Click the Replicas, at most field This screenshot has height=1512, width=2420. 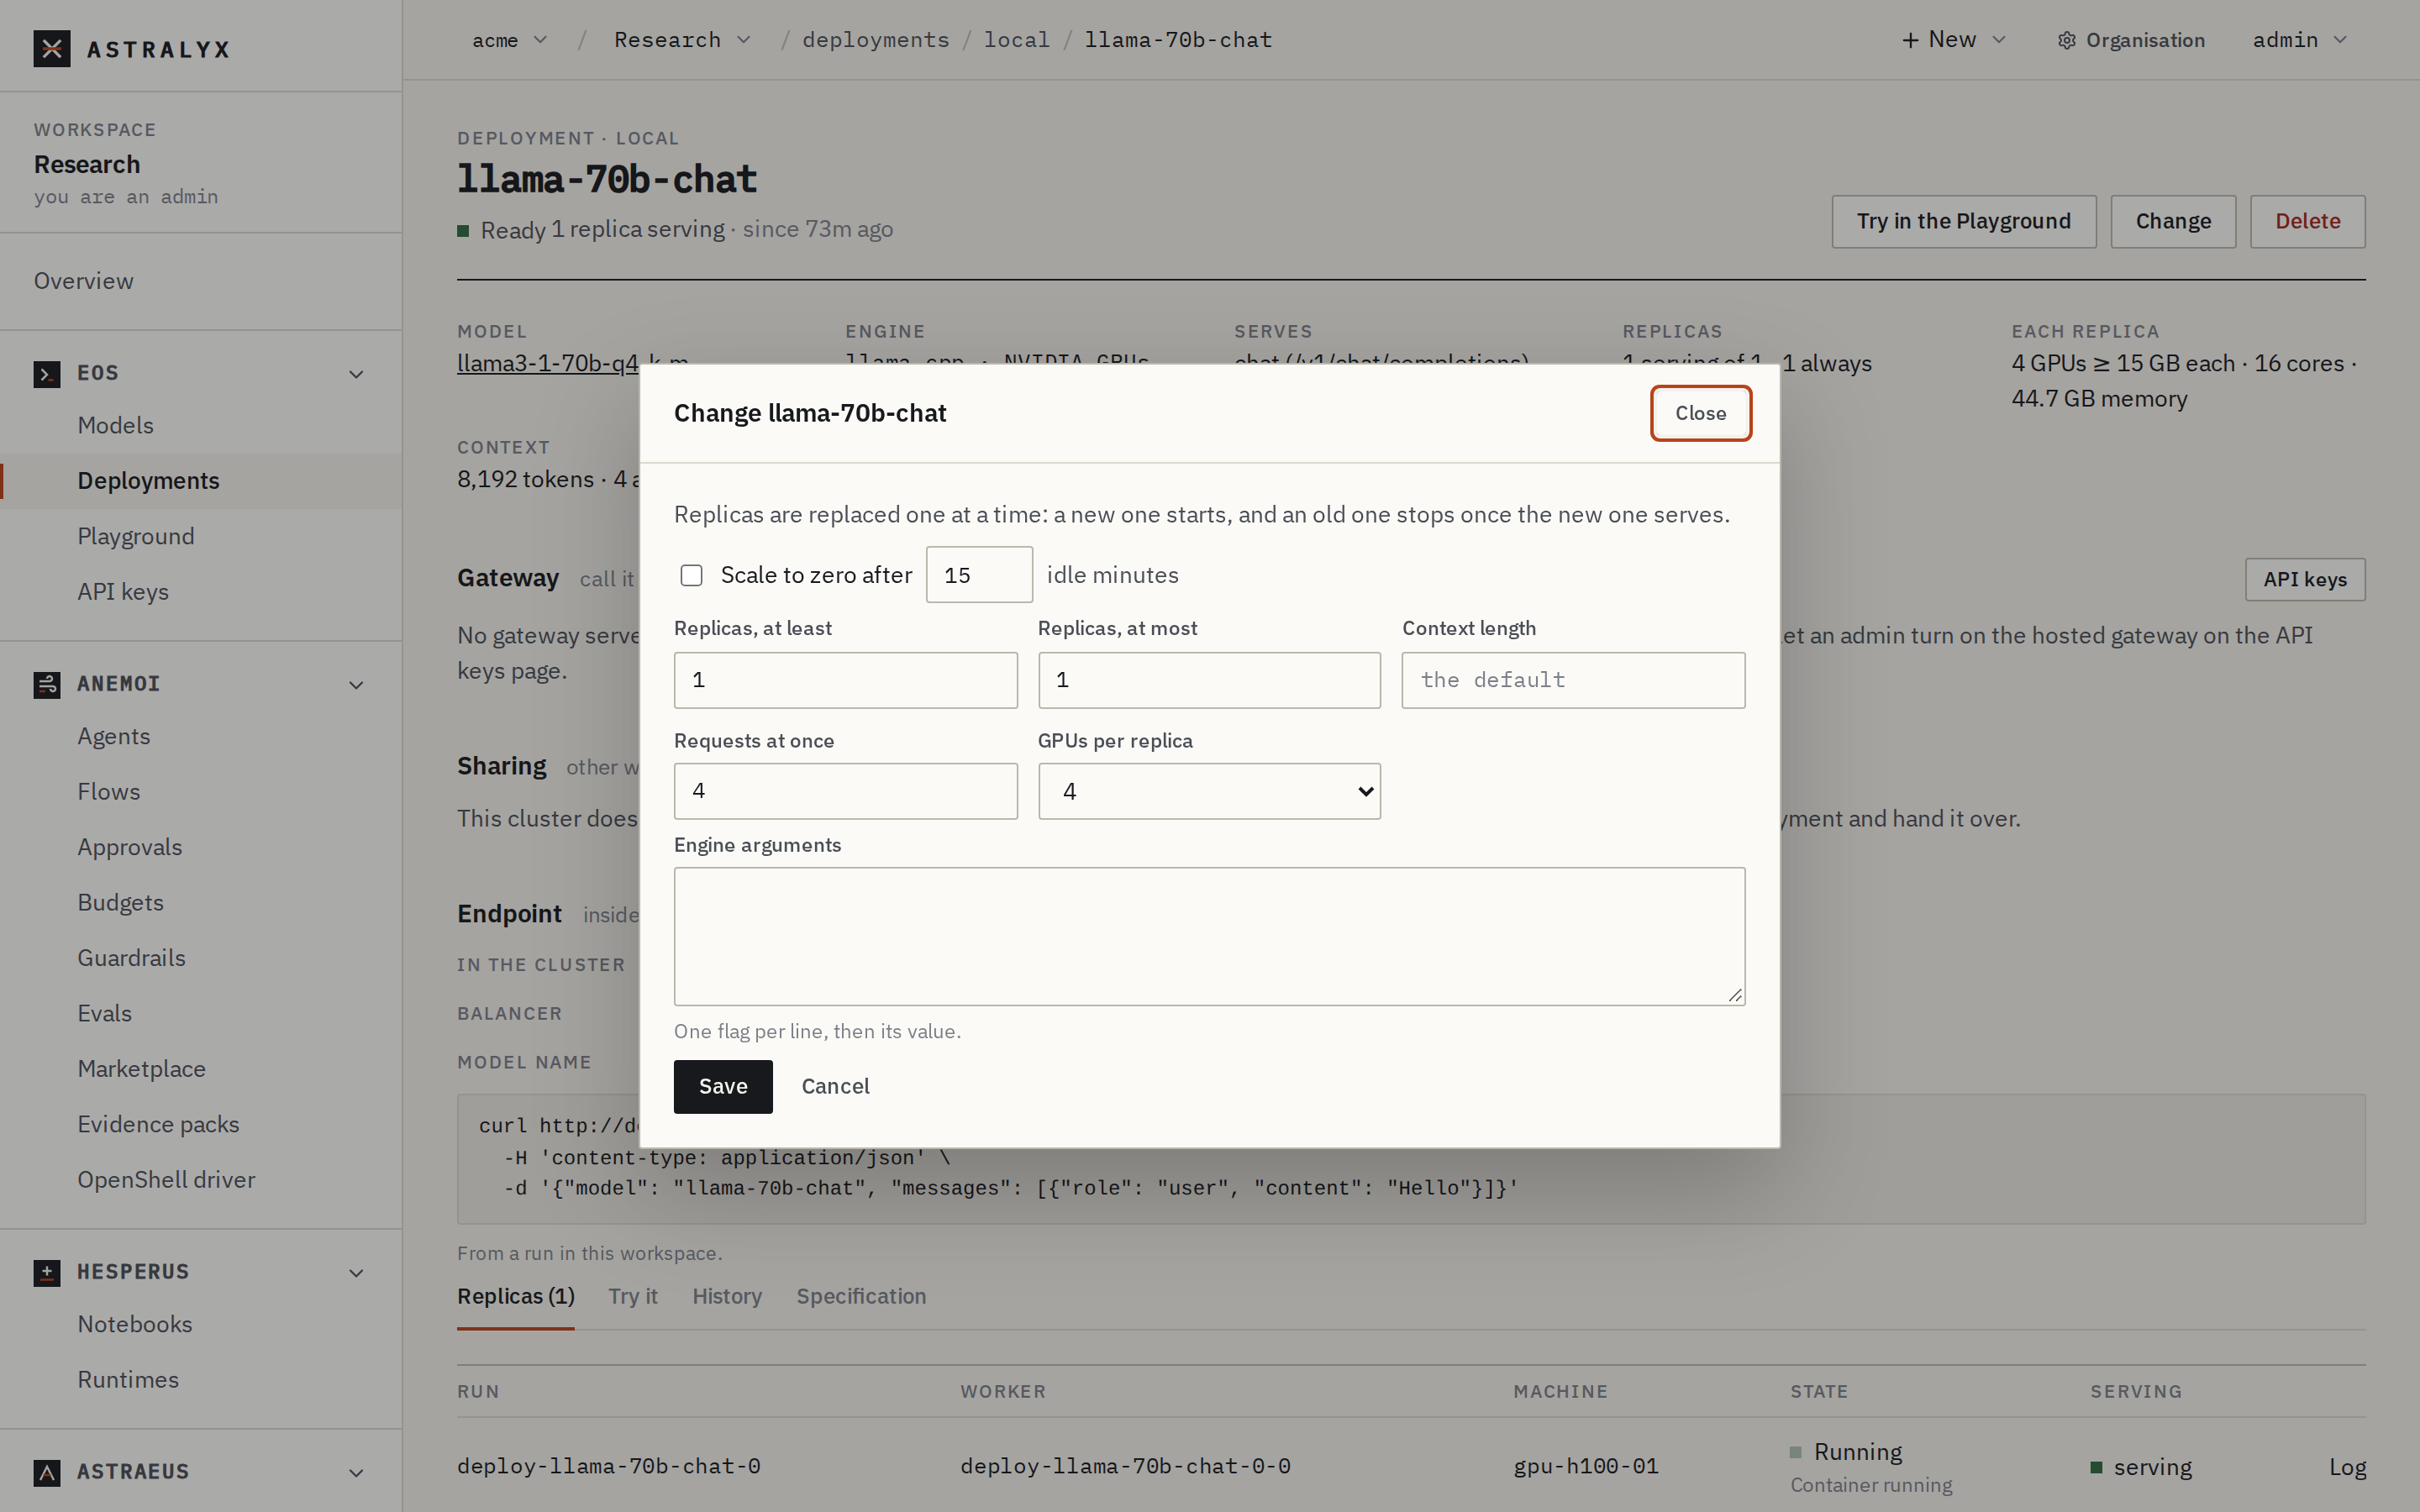pos(1209,680)
